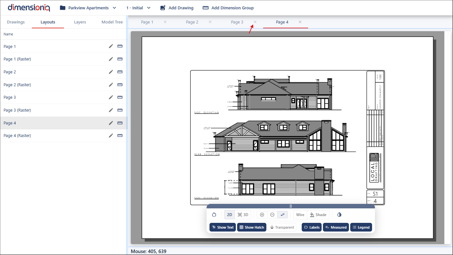The width and height of the screenshot is (453, 255).
Task: Open the Page 2 drawing tab
Action: point(192,22)
